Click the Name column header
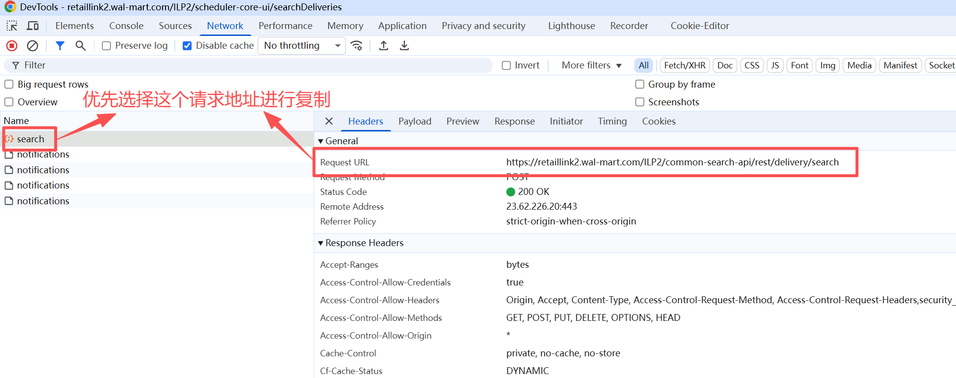This screenshot has height=378, width=956. [16, 121]
